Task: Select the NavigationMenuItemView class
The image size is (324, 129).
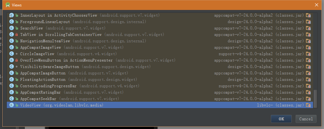Action: pyautogui.click(x=160, y=41)
